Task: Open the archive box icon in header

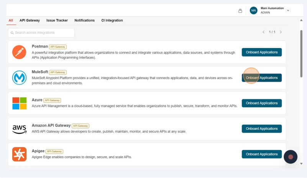Action: [240, 11]
